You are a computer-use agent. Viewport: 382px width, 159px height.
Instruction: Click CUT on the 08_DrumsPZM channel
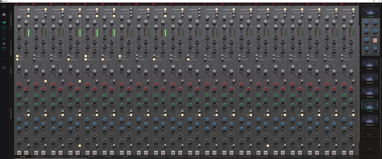pyautogui.click(x=163, y=153)
